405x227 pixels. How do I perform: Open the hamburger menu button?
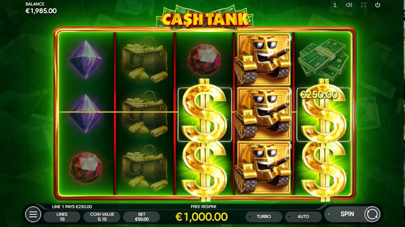click(x=33, y=214)
